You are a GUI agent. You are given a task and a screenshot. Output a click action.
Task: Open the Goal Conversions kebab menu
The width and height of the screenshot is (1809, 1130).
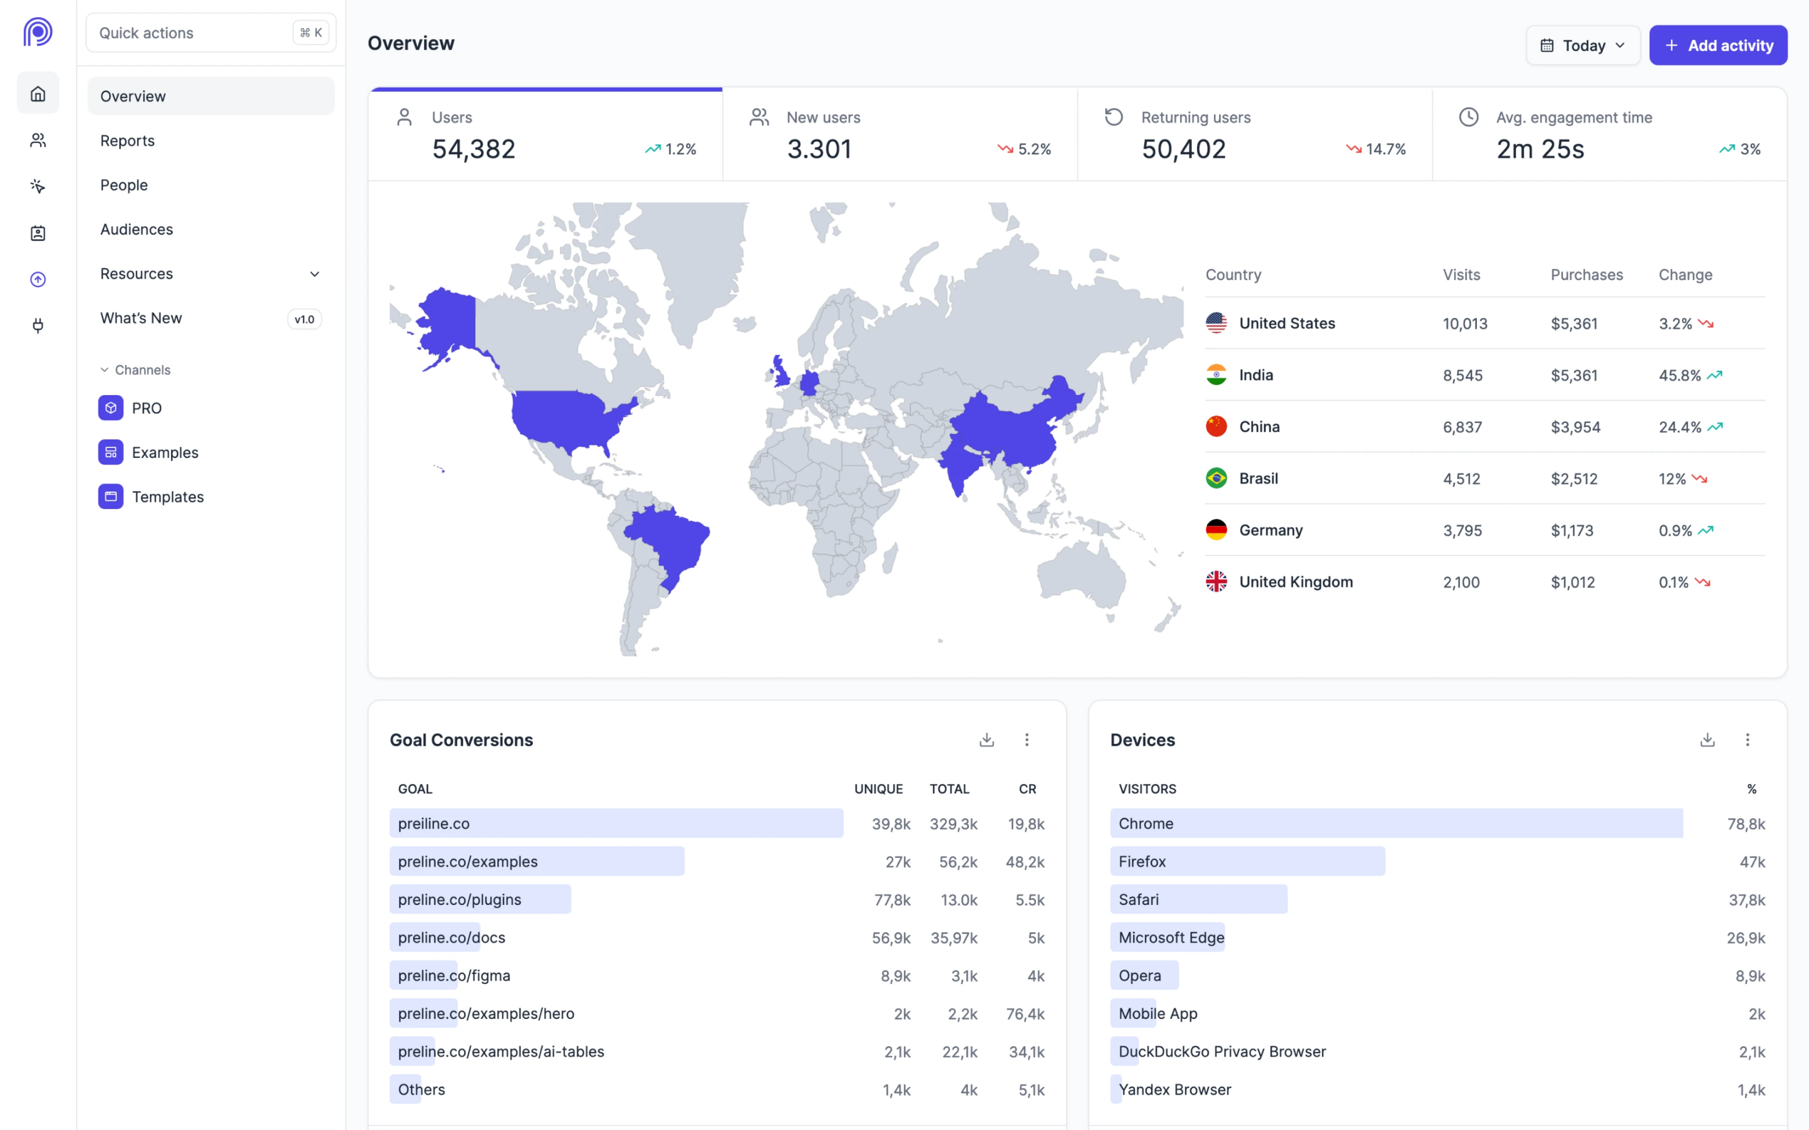click(x=1027, y=740)
